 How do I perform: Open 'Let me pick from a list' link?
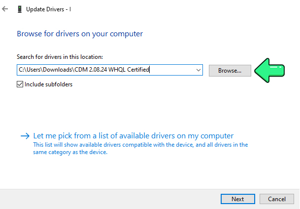133,136
